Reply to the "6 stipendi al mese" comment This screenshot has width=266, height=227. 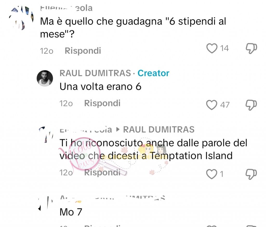pyautogui.click(x=83, y=51)
